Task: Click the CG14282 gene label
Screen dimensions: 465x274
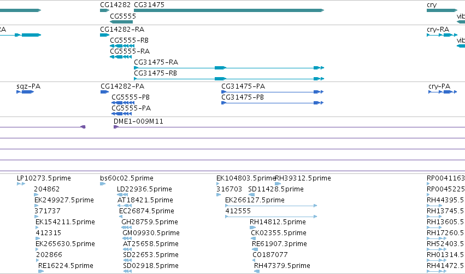Action: [115, 5]
